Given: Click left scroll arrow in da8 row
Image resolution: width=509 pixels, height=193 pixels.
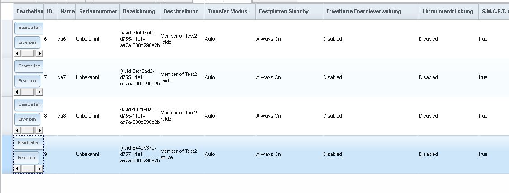Looking at the screenshot, I should pyautogui.click(x=18, y=130).
